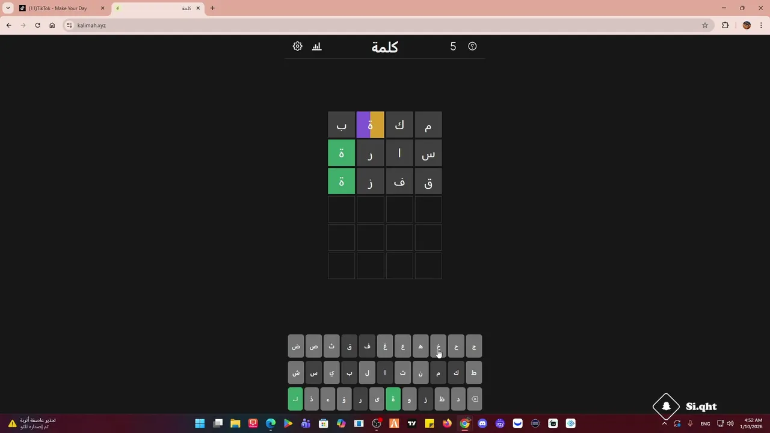Open TradingView from the taskbar
The height and width of the screenshot is (433, 770).
click(x=411, y=423)
